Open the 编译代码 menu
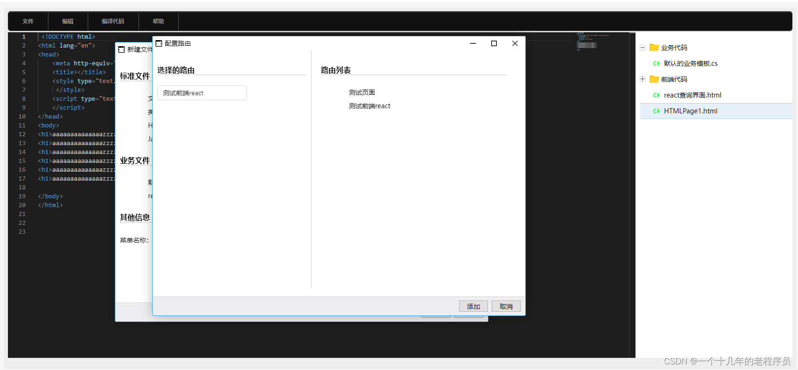 (x=113, y=21)
